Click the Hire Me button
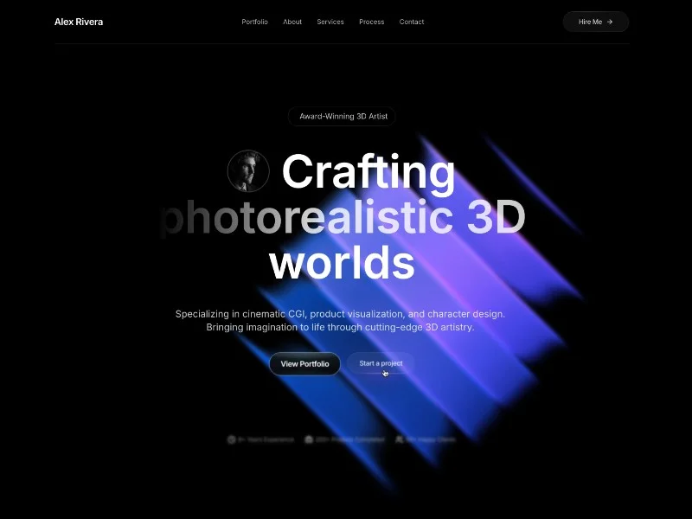Image resolution: width=692 pixels, height=519 pixels. coord(595,22)
